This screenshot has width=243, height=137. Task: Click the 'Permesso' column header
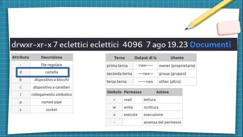pyautogui.click(x=133, y=92)
